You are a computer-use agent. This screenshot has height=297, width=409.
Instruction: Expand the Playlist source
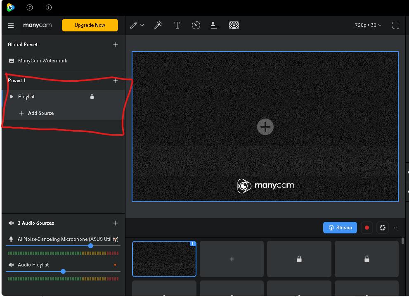click(x=12, y=97)
